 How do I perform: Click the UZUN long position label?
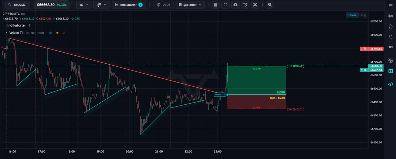click(281, 92)
